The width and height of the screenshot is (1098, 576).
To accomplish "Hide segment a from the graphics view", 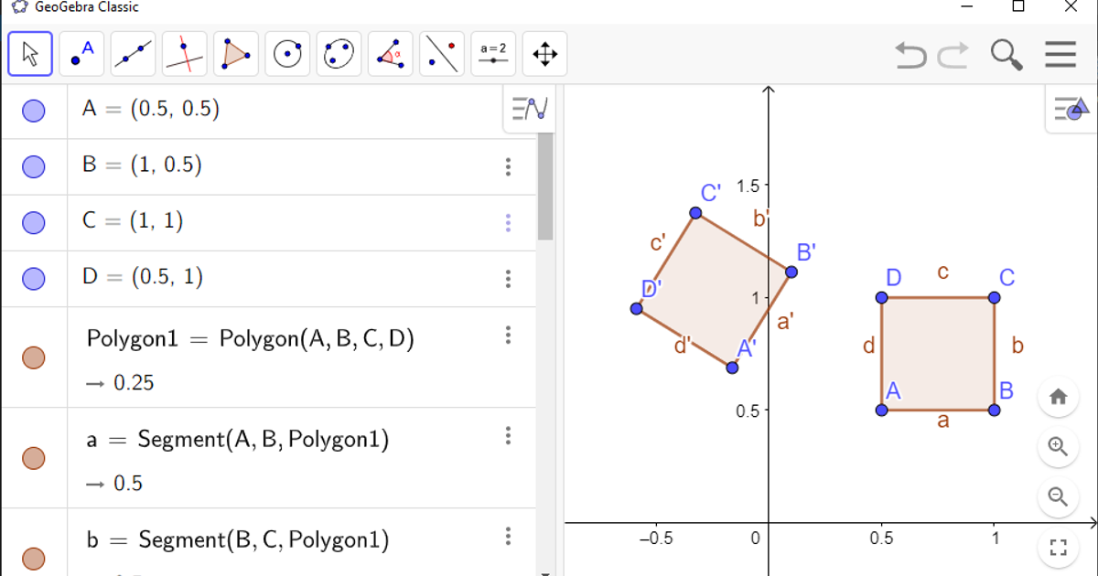I will point(34,457).
